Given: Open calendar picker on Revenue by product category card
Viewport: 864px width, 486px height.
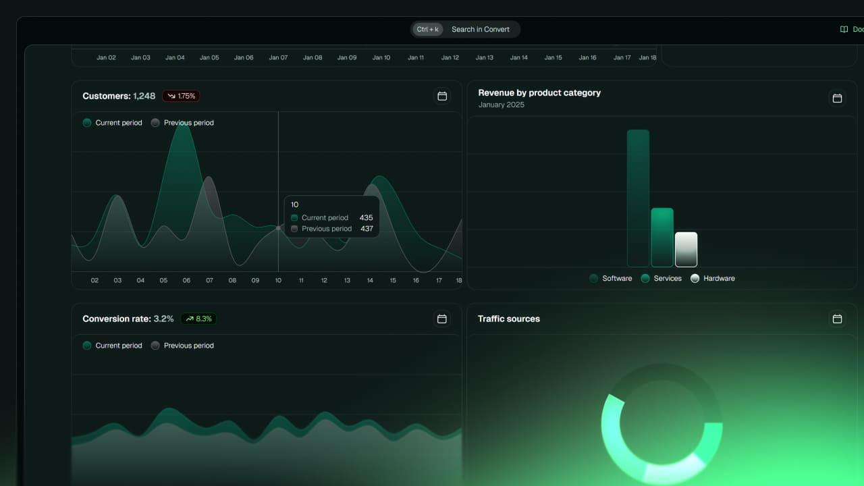Looking at the screenshot, I should pos(837,98).
